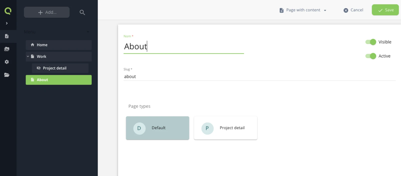The image size is (401, 176).
Task: Expand the sidebar with the chevron arrow
Action: [x=7, y=23]
